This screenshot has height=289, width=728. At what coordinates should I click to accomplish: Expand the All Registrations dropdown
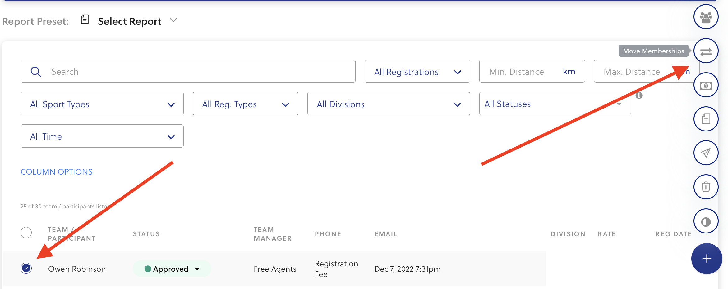click(417, 72)
